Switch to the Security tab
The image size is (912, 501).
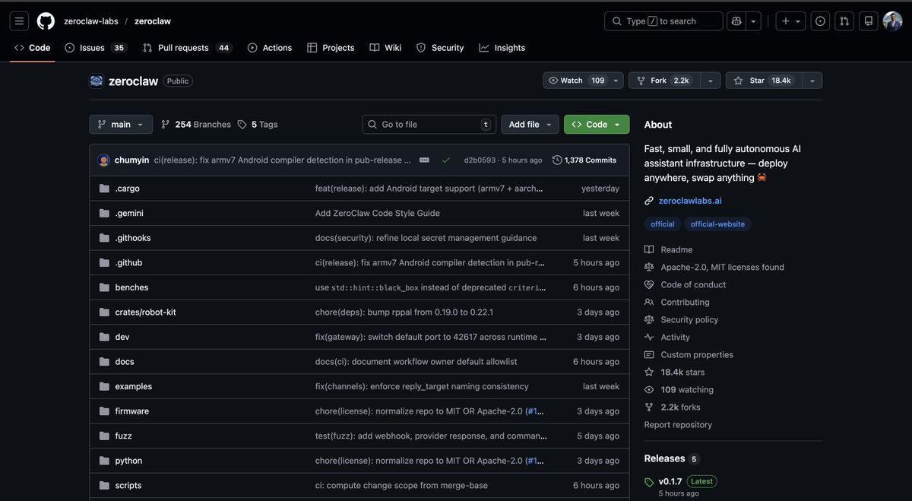click(440, 48)
